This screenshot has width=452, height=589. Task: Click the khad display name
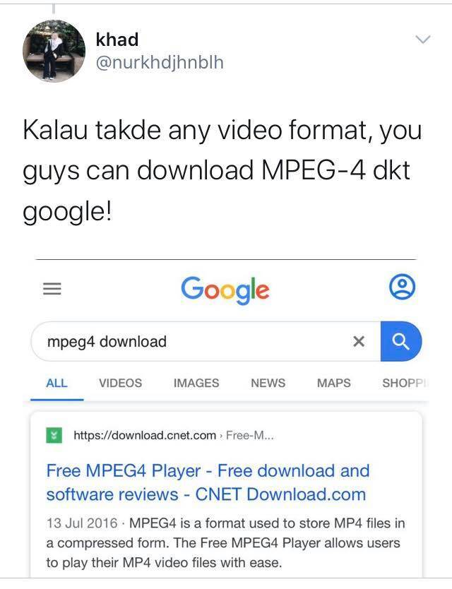[117, 40]
